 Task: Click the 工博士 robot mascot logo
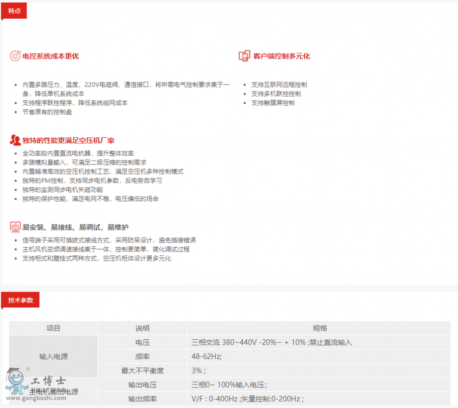click(17, 381)
